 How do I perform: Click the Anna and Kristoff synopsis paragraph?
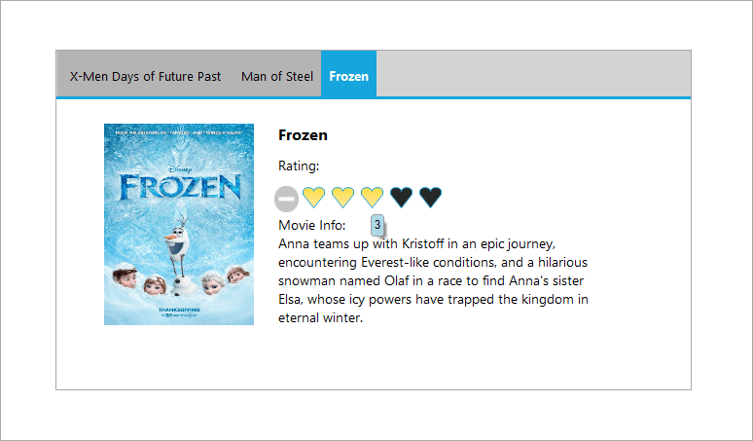(433, 280)
